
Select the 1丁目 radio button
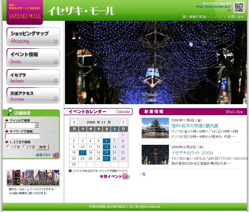(8, 147)
